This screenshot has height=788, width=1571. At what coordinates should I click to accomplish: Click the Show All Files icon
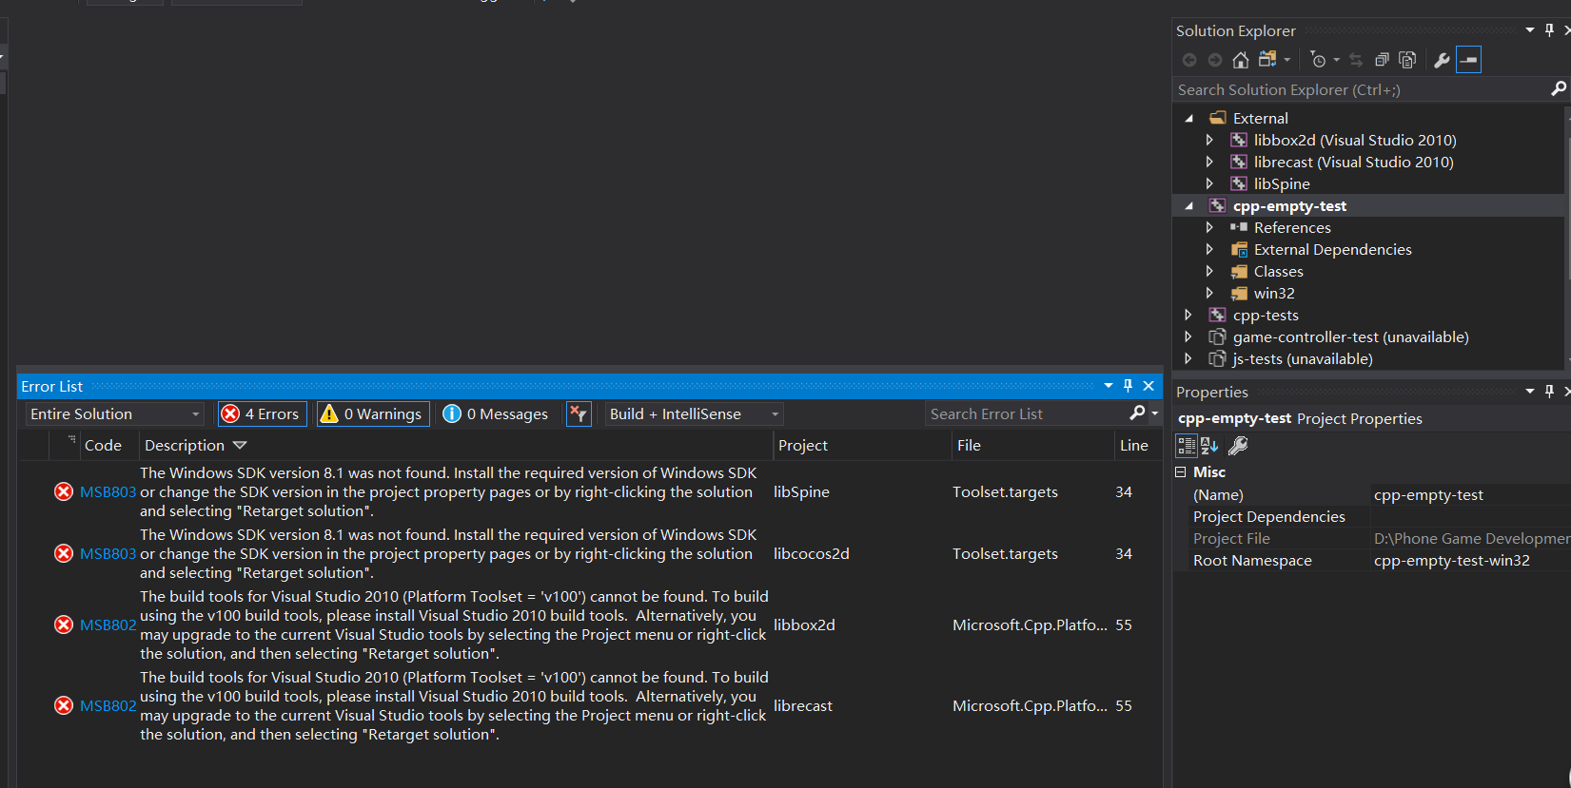point(1407,60)
